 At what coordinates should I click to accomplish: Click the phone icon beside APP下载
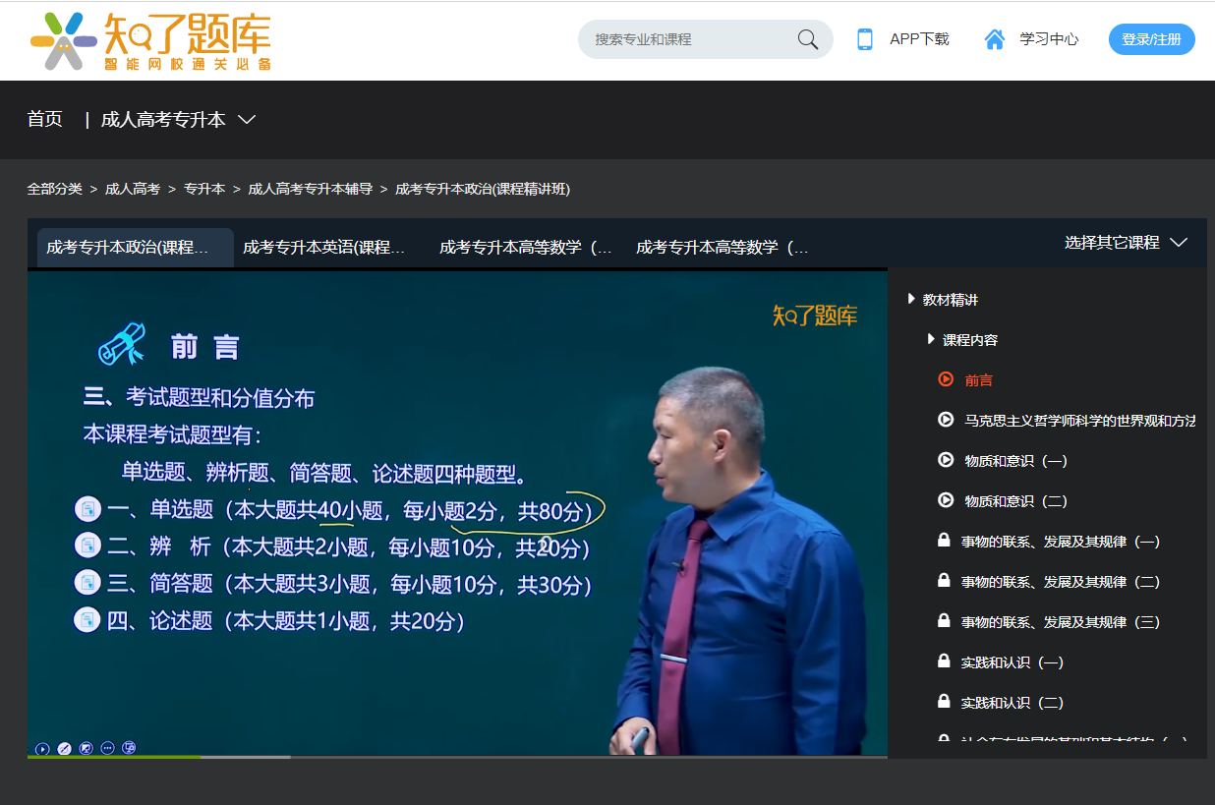coord(864,38)
